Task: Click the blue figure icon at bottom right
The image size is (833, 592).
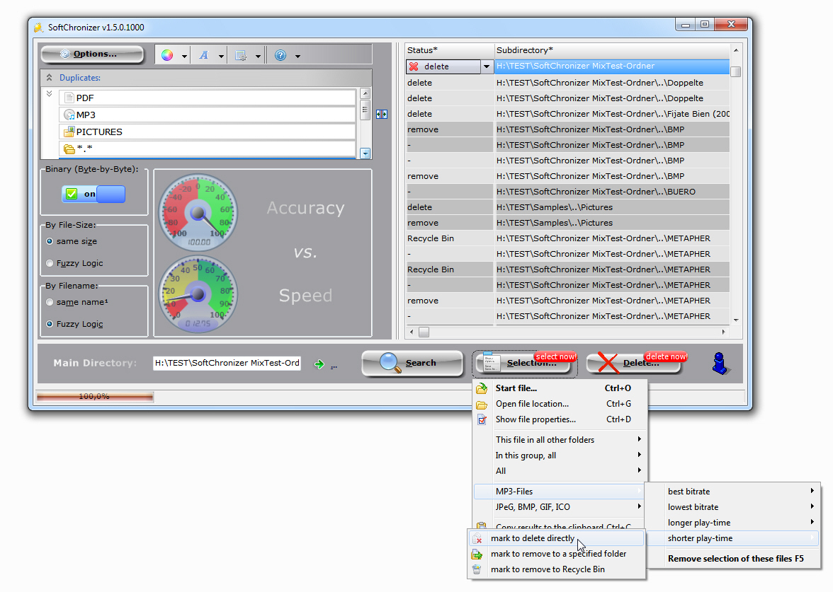Action: click(x=720, y=364)
